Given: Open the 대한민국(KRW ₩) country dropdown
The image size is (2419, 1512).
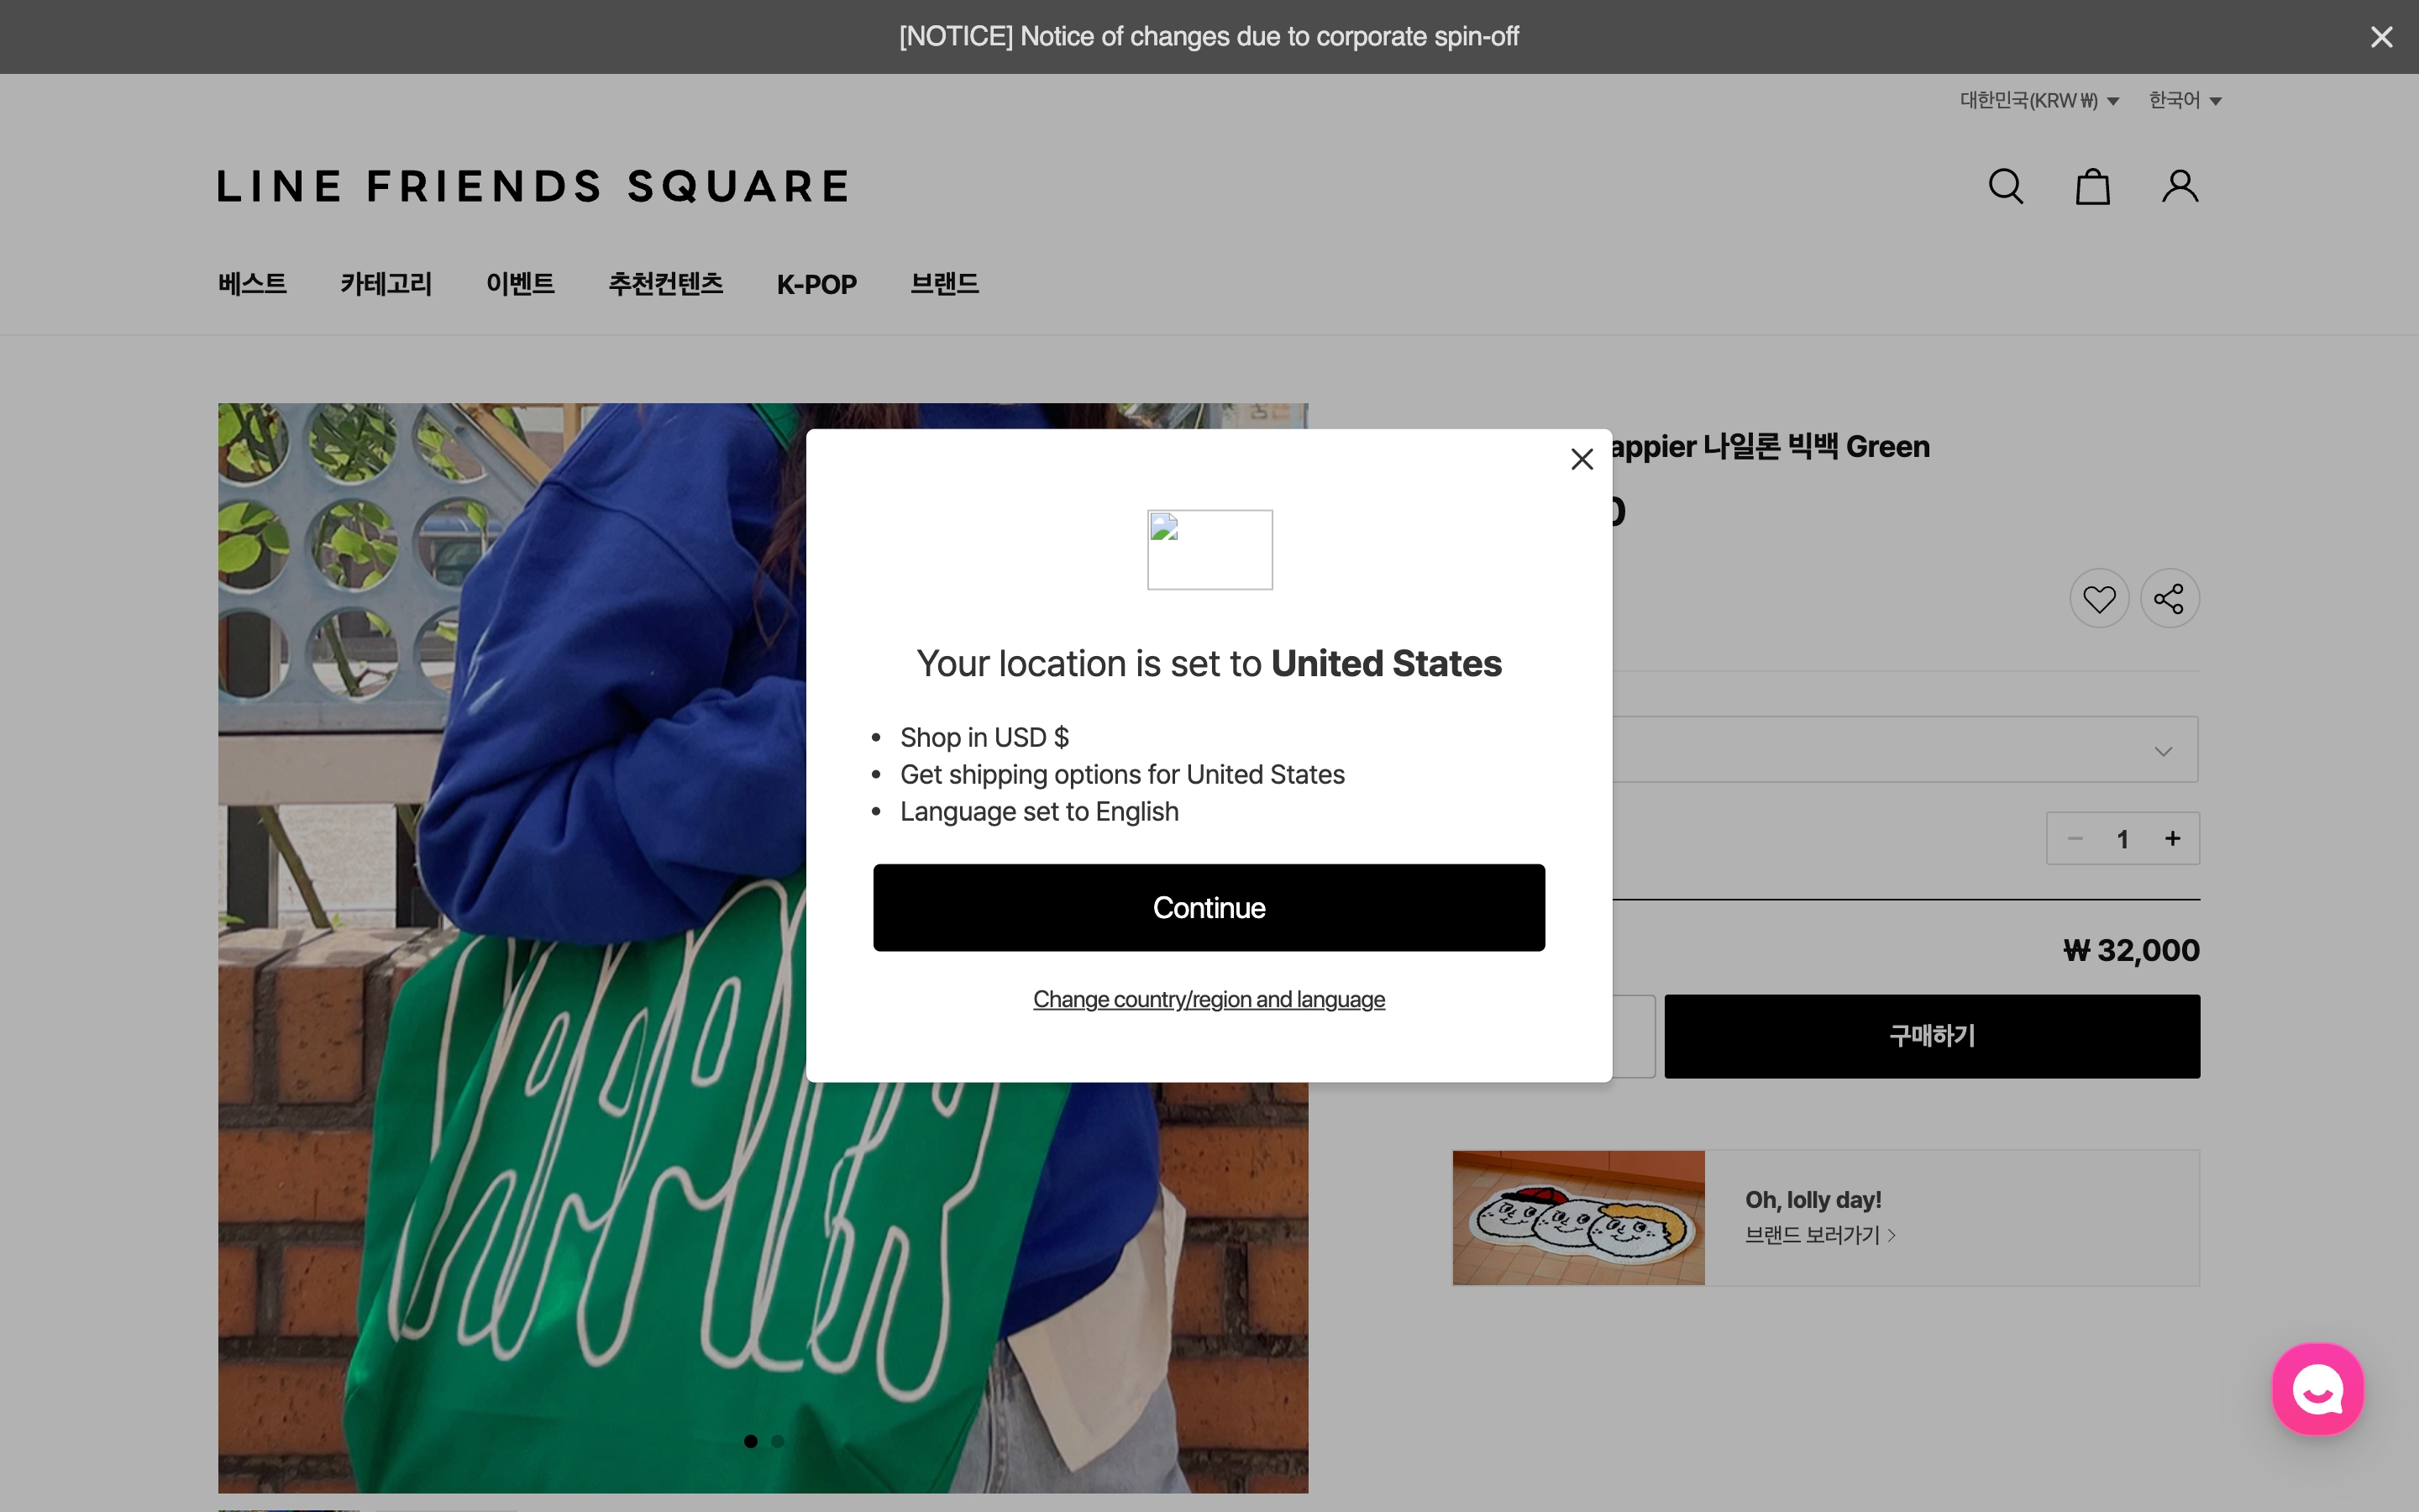Looking at the screenshot, I should pos(2037,99).
